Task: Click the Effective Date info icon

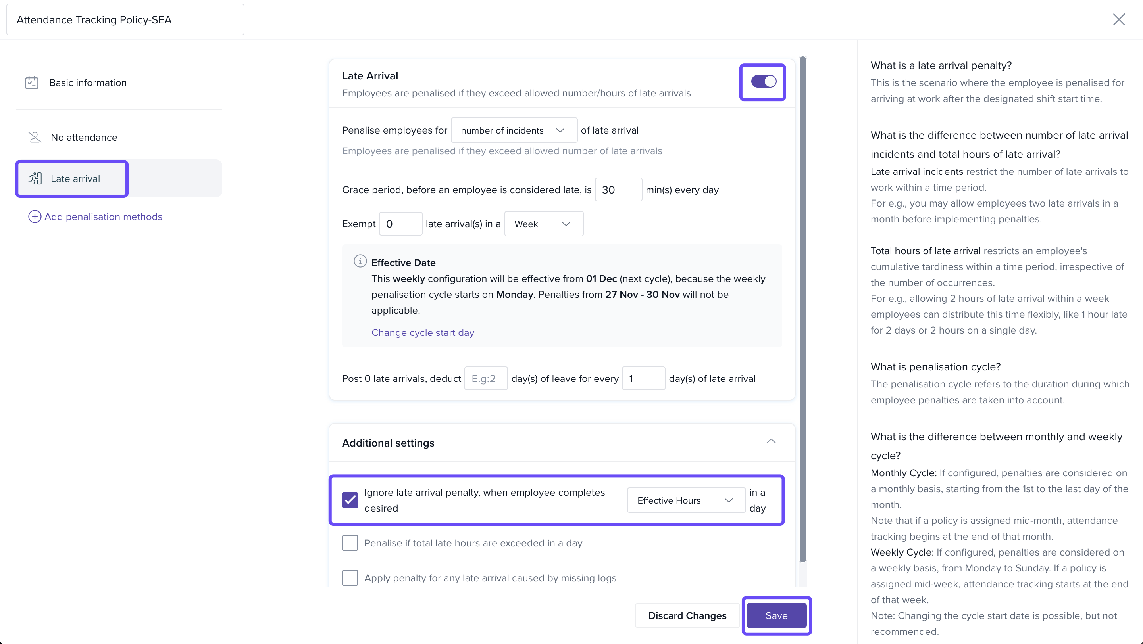Action: pos(360,261)
